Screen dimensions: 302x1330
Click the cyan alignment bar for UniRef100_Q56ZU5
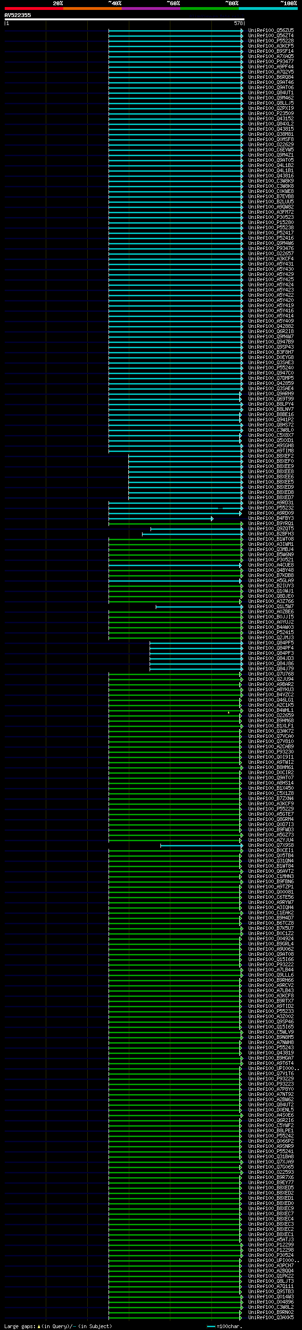pyautogui.click(x=176, y=31)
